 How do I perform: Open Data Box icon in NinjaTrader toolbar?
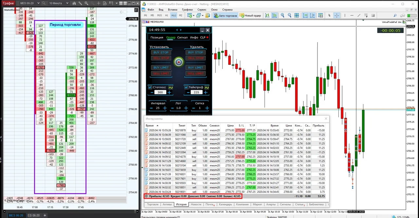point(105,3)
